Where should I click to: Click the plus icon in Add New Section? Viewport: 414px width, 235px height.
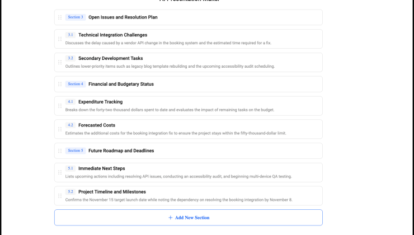(x=171, y=218)
